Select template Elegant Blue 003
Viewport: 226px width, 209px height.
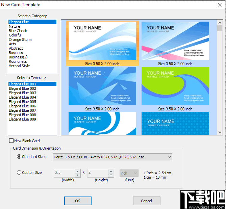(32, 93)
